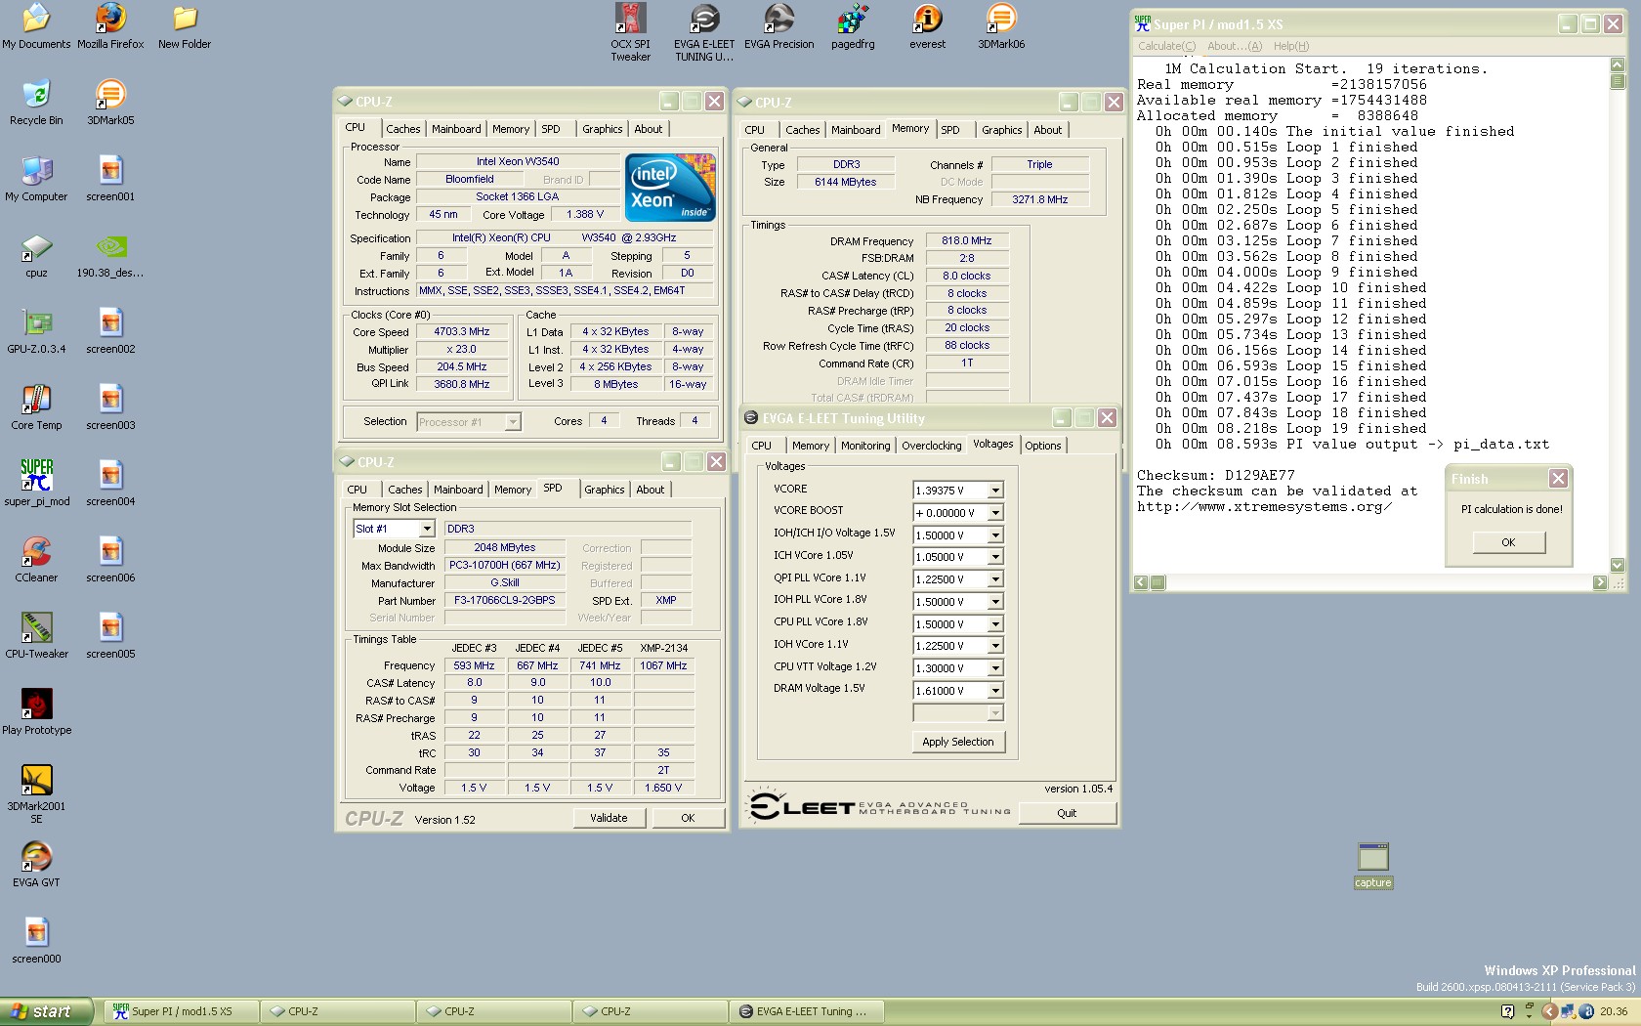Launch 3DMark2001 SE shortcut
This screenshot has width=1641, height=1026.
click(36, 794)
